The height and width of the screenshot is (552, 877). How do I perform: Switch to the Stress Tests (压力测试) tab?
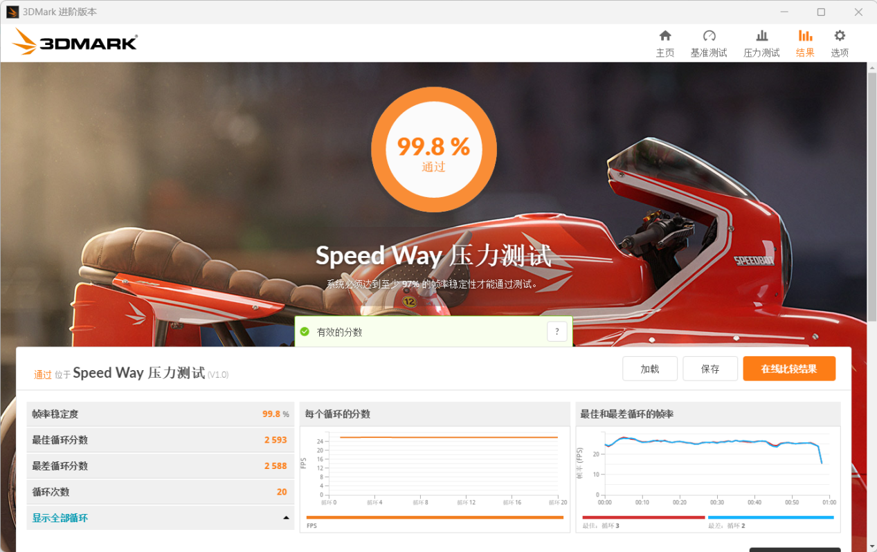[x=761, y=44]
